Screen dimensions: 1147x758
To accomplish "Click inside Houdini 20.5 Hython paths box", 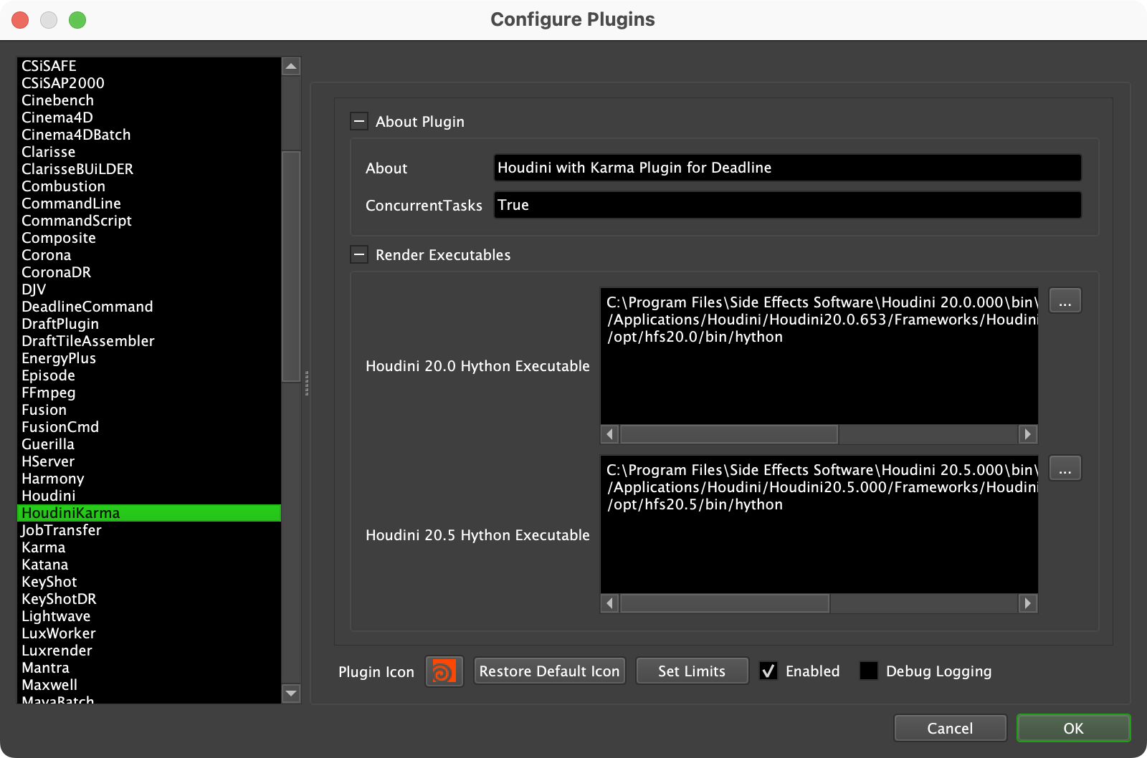I will click(x=819, y=524).
